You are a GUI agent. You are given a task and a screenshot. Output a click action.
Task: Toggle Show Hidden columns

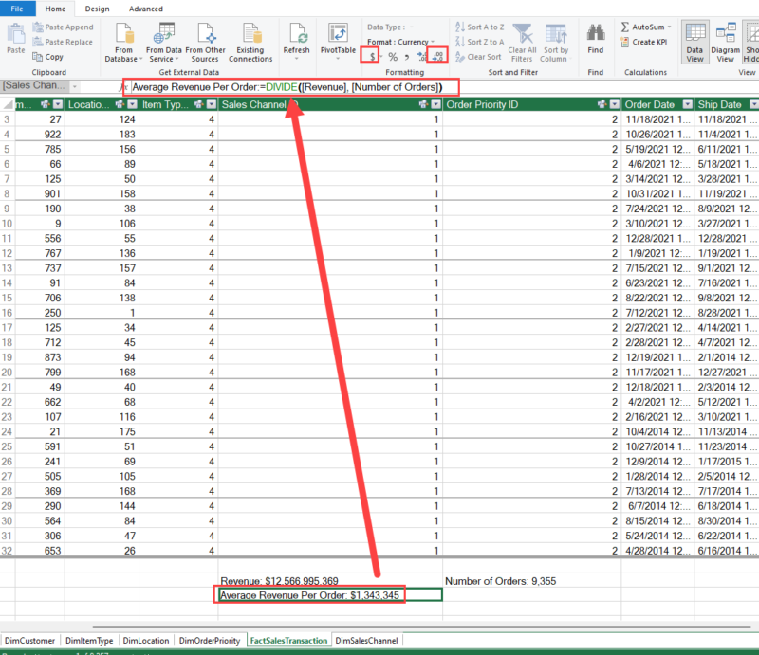coord(752,41)
